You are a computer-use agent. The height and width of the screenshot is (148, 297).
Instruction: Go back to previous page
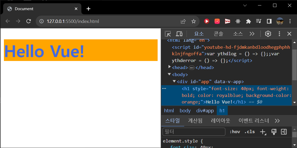(x=8, y=21)
